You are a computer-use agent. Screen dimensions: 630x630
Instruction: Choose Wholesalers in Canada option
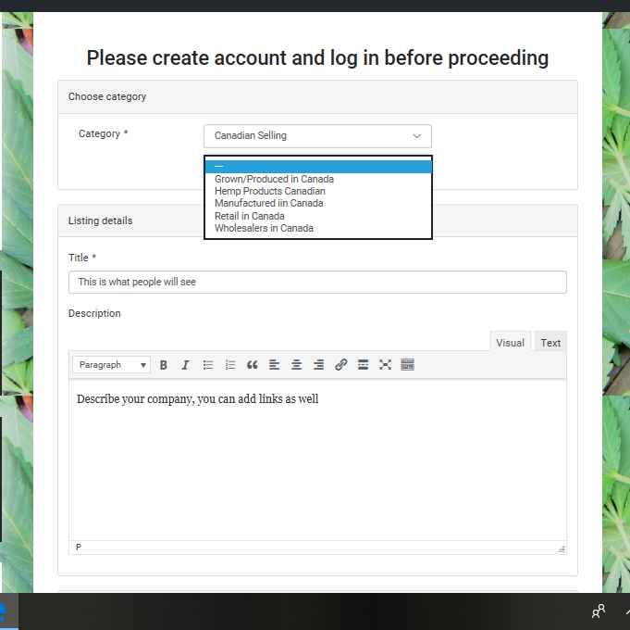click(318, 228)
